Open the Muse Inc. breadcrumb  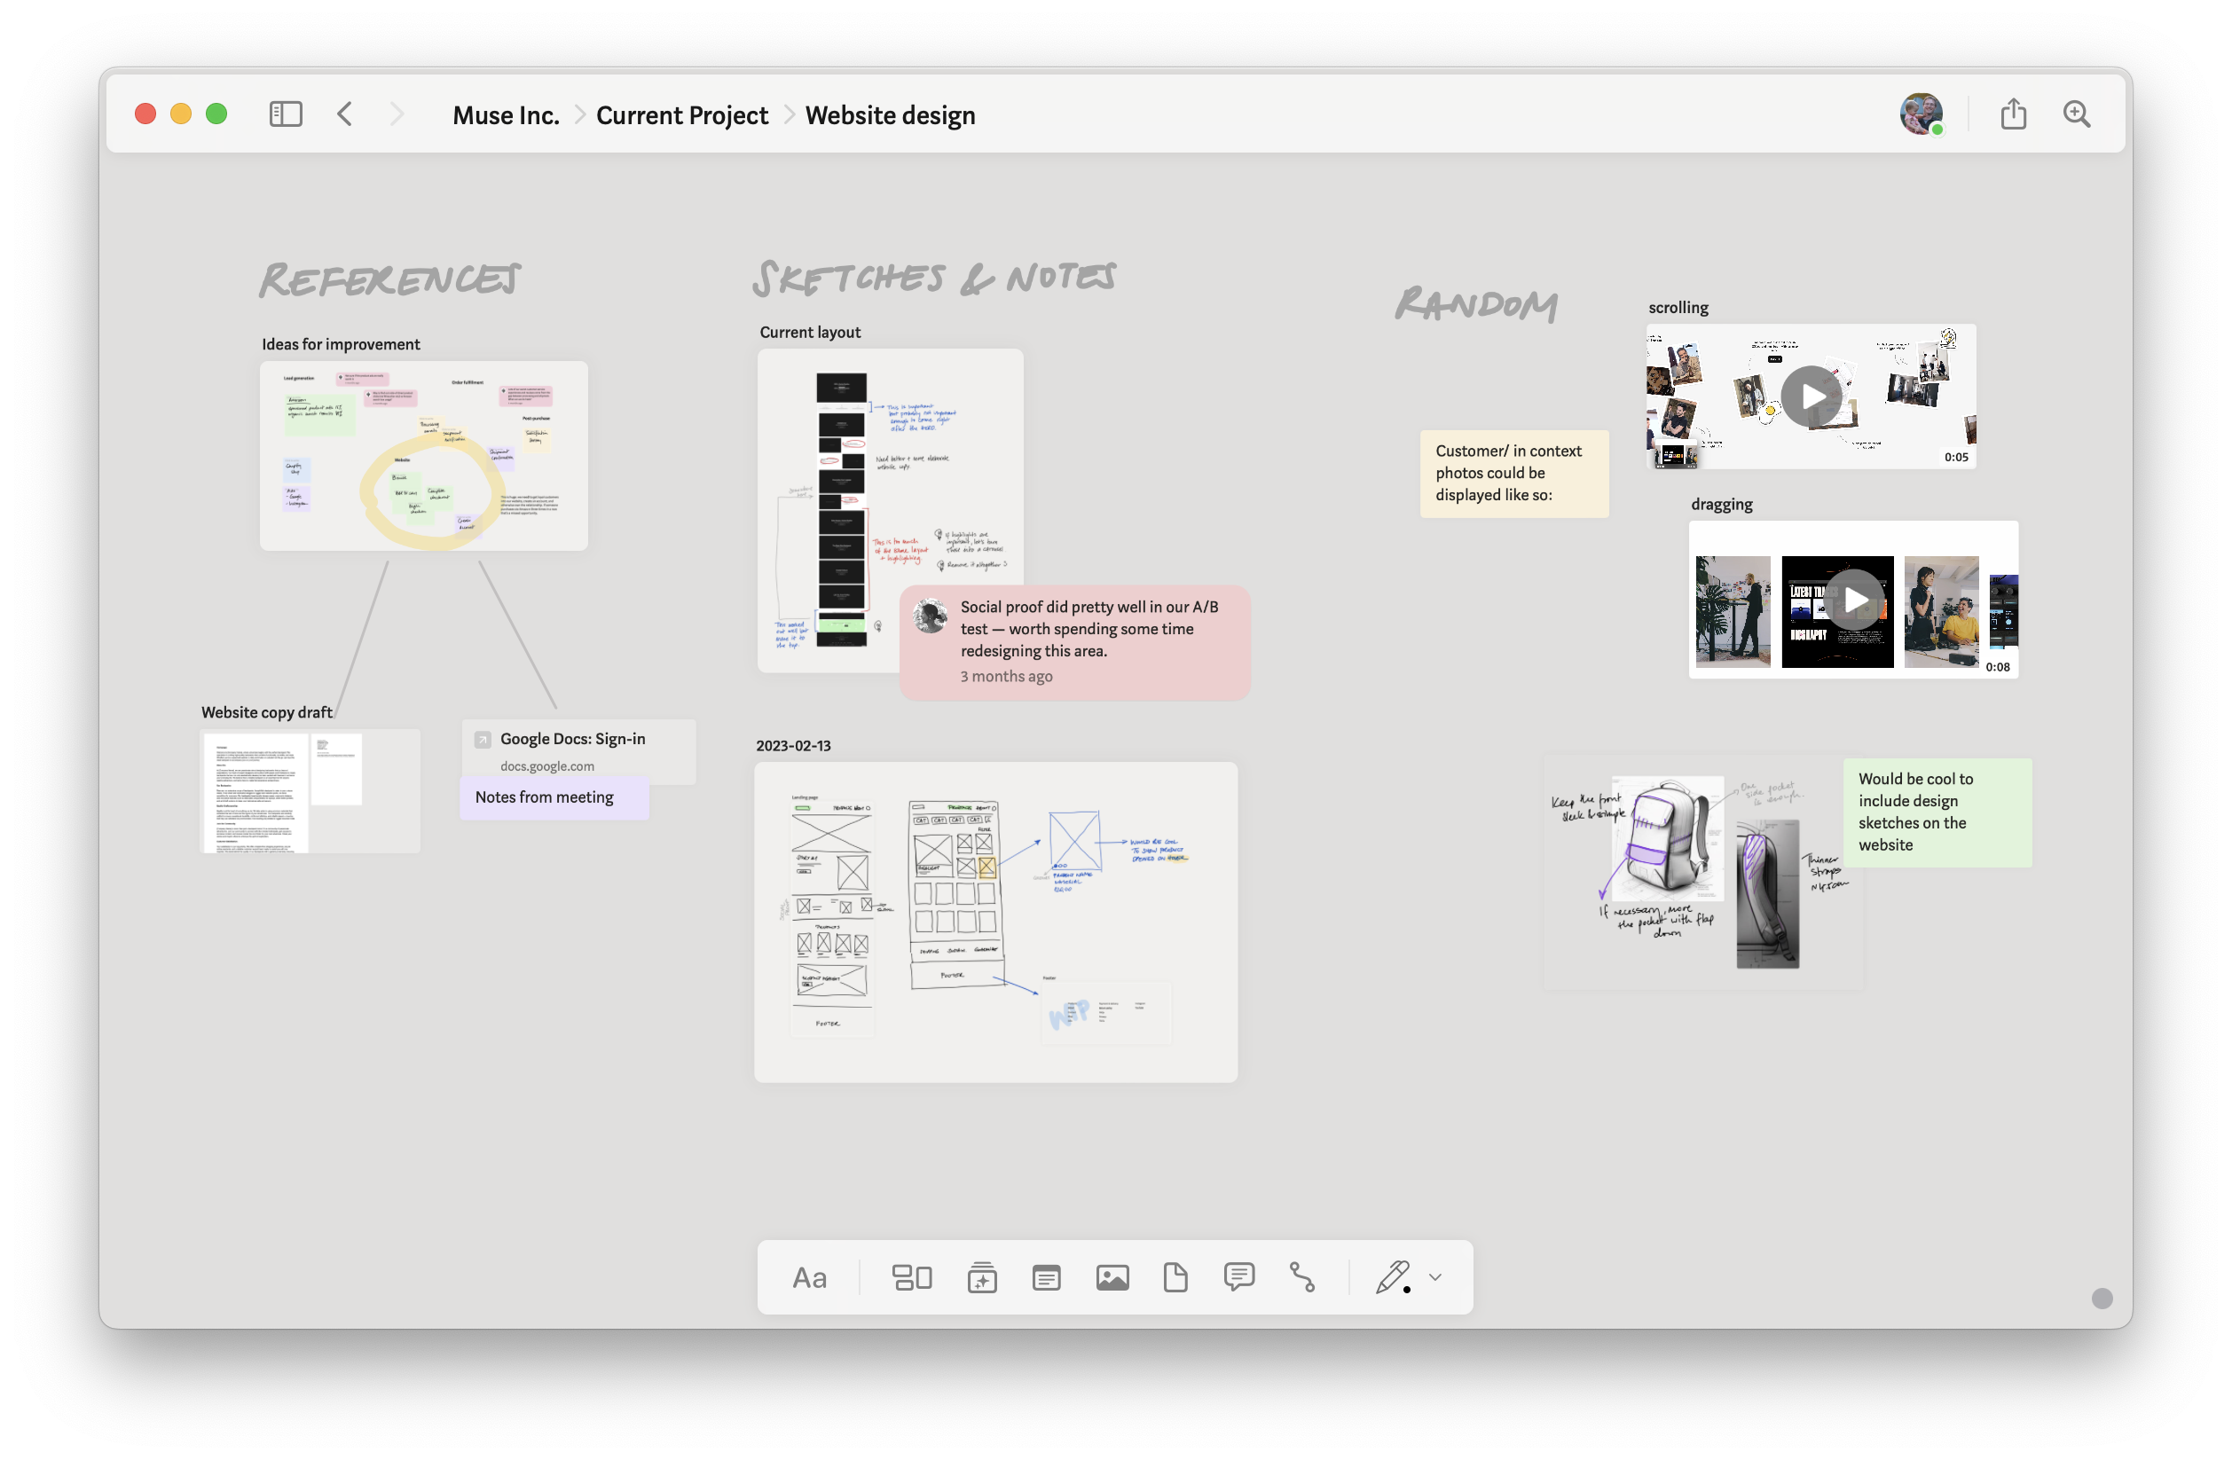(506, 115)
